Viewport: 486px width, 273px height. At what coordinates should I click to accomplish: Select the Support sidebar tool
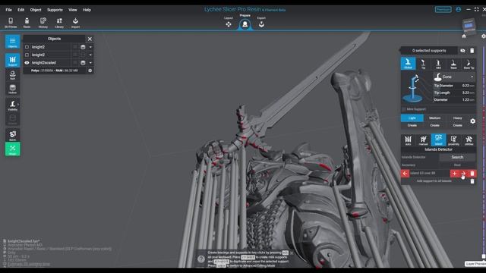tap(13, 61)
